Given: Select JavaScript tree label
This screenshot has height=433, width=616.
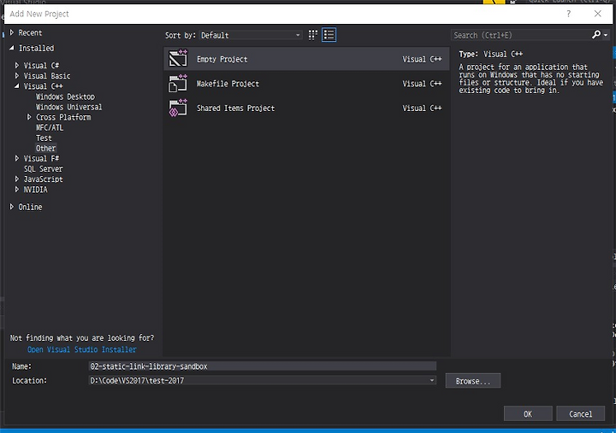Looking at the screenshot, I should 44,178.
